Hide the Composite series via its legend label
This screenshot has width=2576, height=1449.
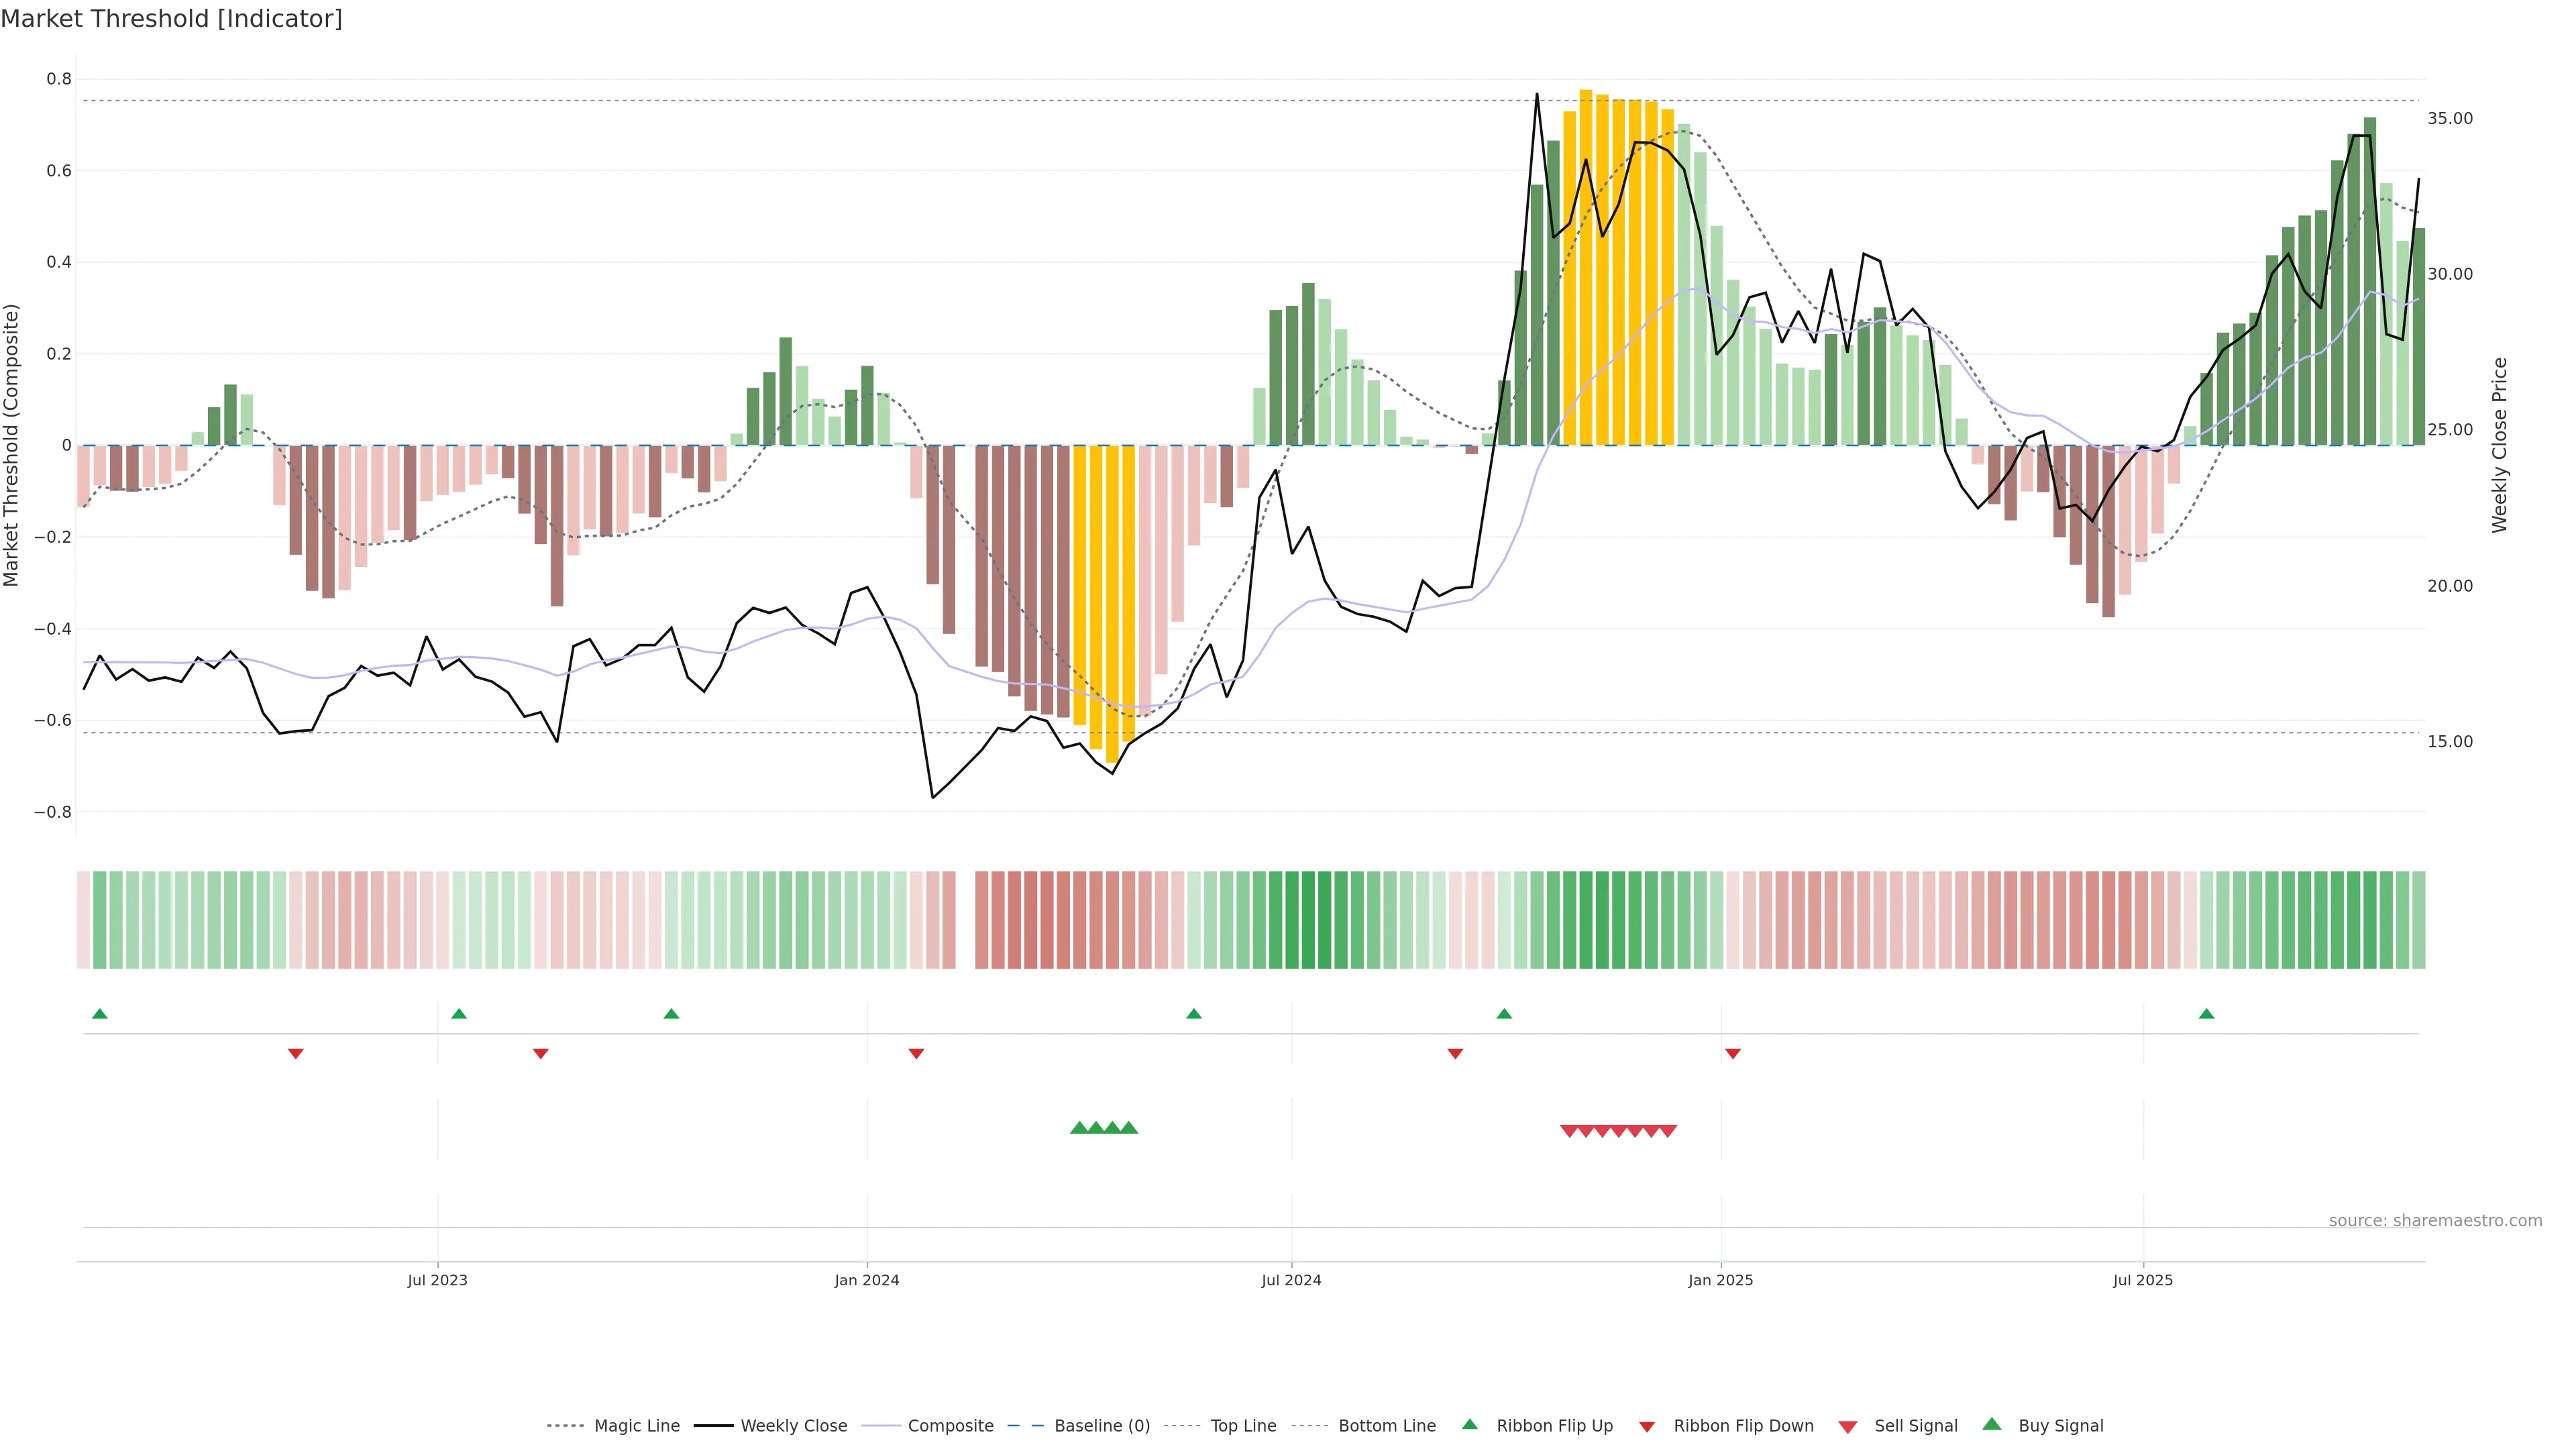[950, 1426]
